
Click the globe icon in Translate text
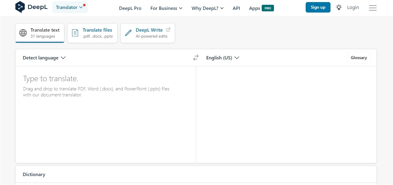pyautogui.click(x=23, y=33)
